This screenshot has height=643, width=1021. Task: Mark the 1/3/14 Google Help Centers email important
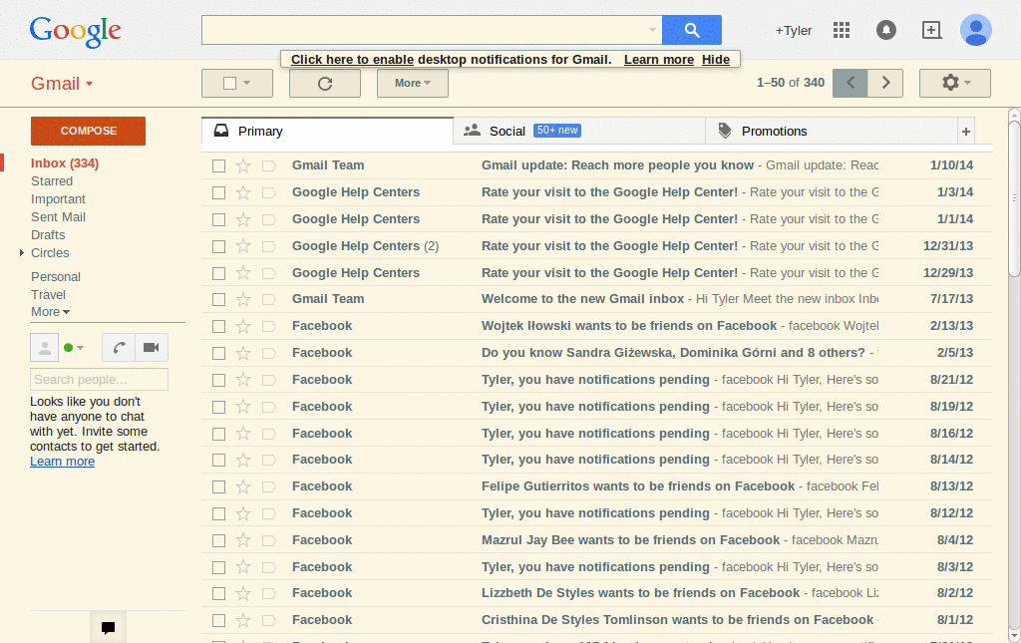pyautogui.click(x=268, y=192)
